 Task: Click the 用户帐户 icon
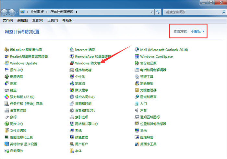click(x=72, y=144)
